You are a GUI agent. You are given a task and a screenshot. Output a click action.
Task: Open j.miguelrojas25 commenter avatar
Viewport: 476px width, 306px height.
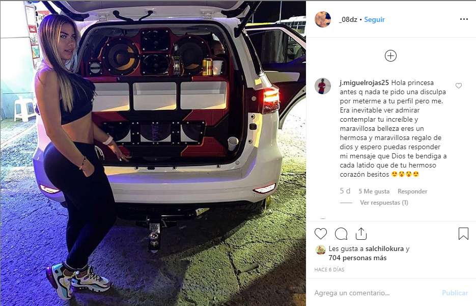coord(322,86)
